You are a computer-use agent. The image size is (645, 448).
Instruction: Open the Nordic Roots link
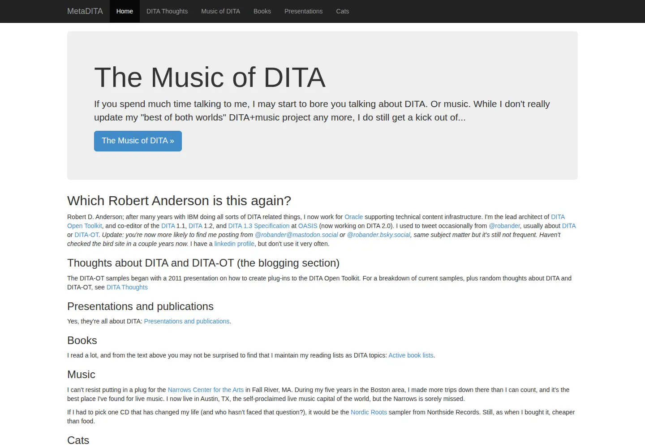pos(369,412)
